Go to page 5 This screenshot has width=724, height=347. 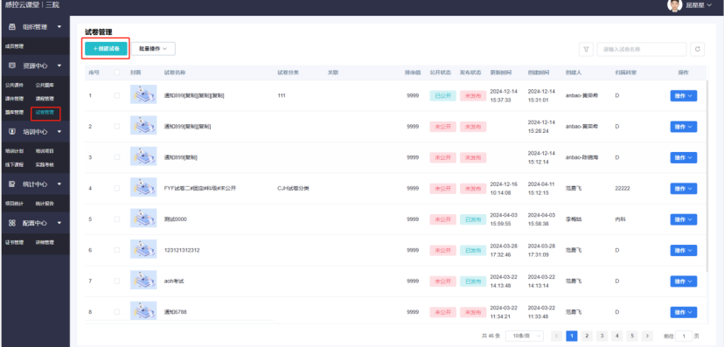click(x=632, y=336)
